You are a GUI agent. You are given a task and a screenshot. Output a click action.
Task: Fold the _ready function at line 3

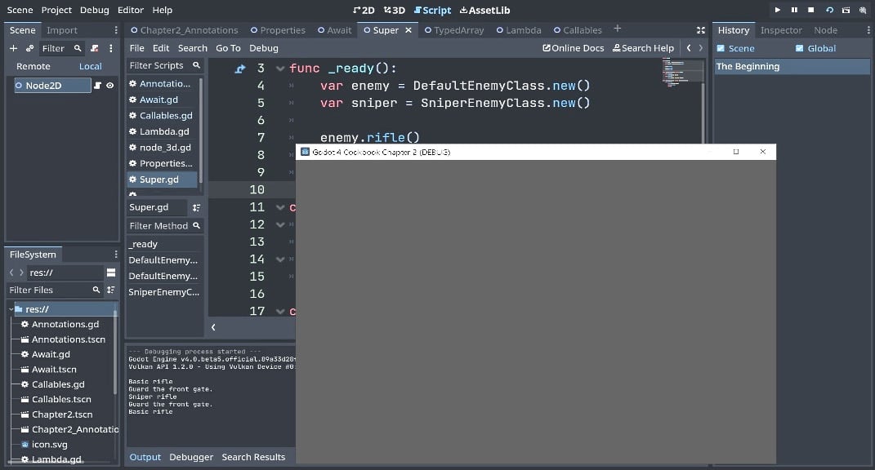pyautogui.click(x=280, y=69)
